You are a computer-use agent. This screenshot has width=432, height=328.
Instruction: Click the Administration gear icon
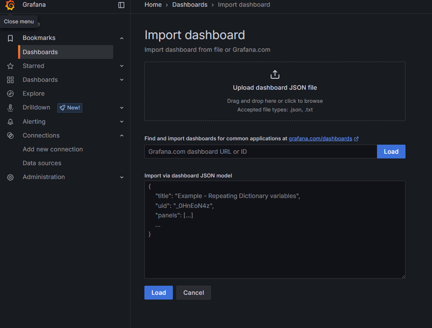point(10,177)
